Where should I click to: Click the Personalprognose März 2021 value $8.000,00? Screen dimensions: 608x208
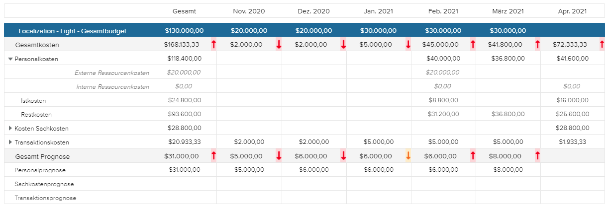tap(507, 170)
